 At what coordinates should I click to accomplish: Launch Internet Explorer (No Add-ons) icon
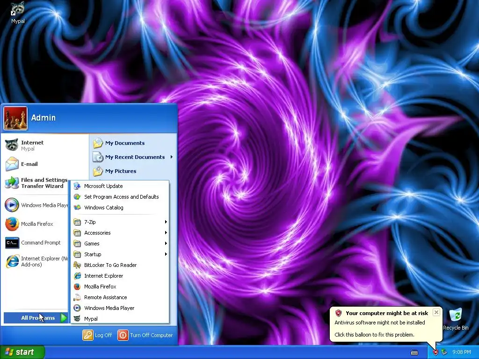click(x=12, y=261)
